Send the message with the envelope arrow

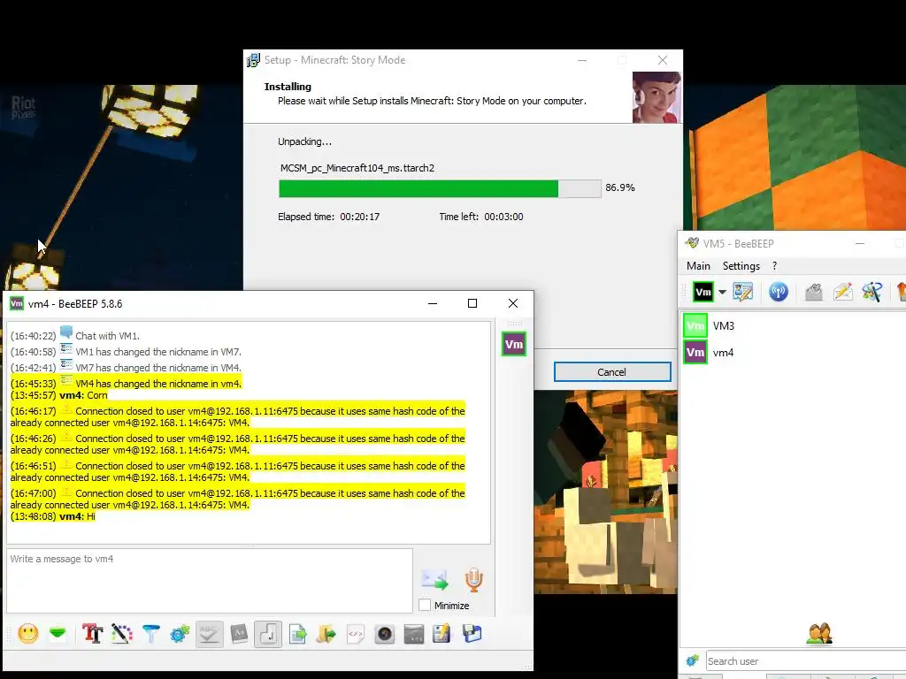tap(434, 580)
